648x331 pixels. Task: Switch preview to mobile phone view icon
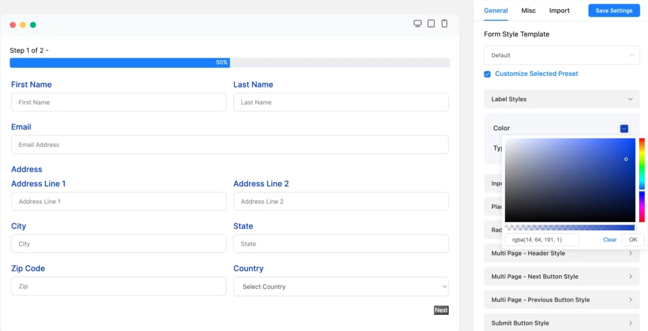444,23
